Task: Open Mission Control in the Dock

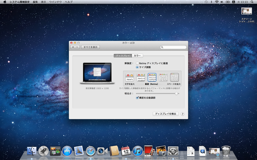Action: tap(55, 151)
